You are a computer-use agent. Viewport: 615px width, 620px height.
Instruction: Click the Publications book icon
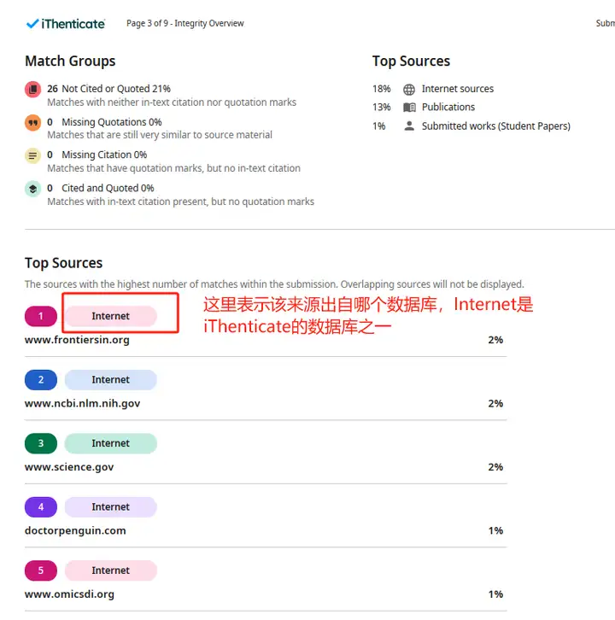click(x=409, y=107)
